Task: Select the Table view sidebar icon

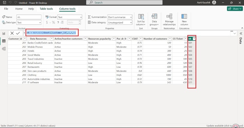Action: coord(4,41)
